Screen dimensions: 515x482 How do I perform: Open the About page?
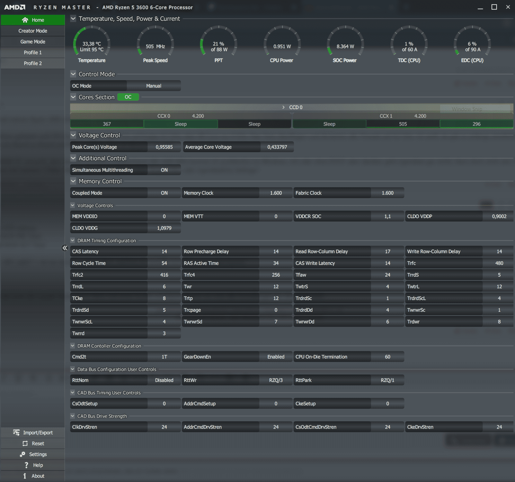pos(33,476)
